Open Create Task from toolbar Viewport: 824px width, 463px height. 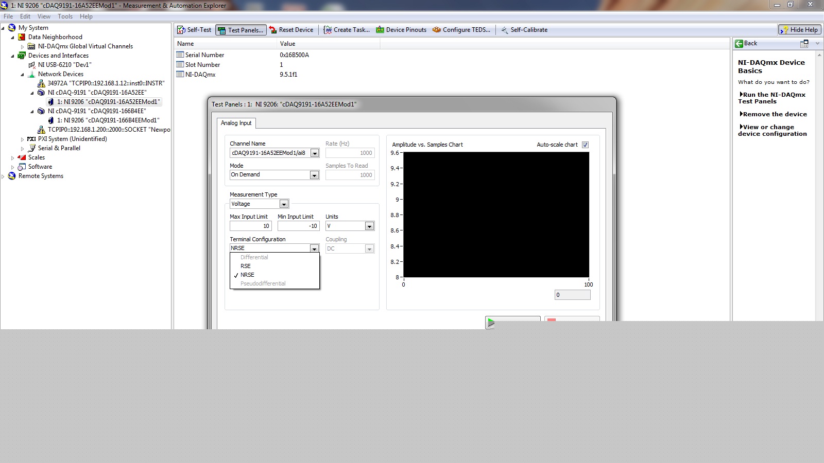coord(347,30)
